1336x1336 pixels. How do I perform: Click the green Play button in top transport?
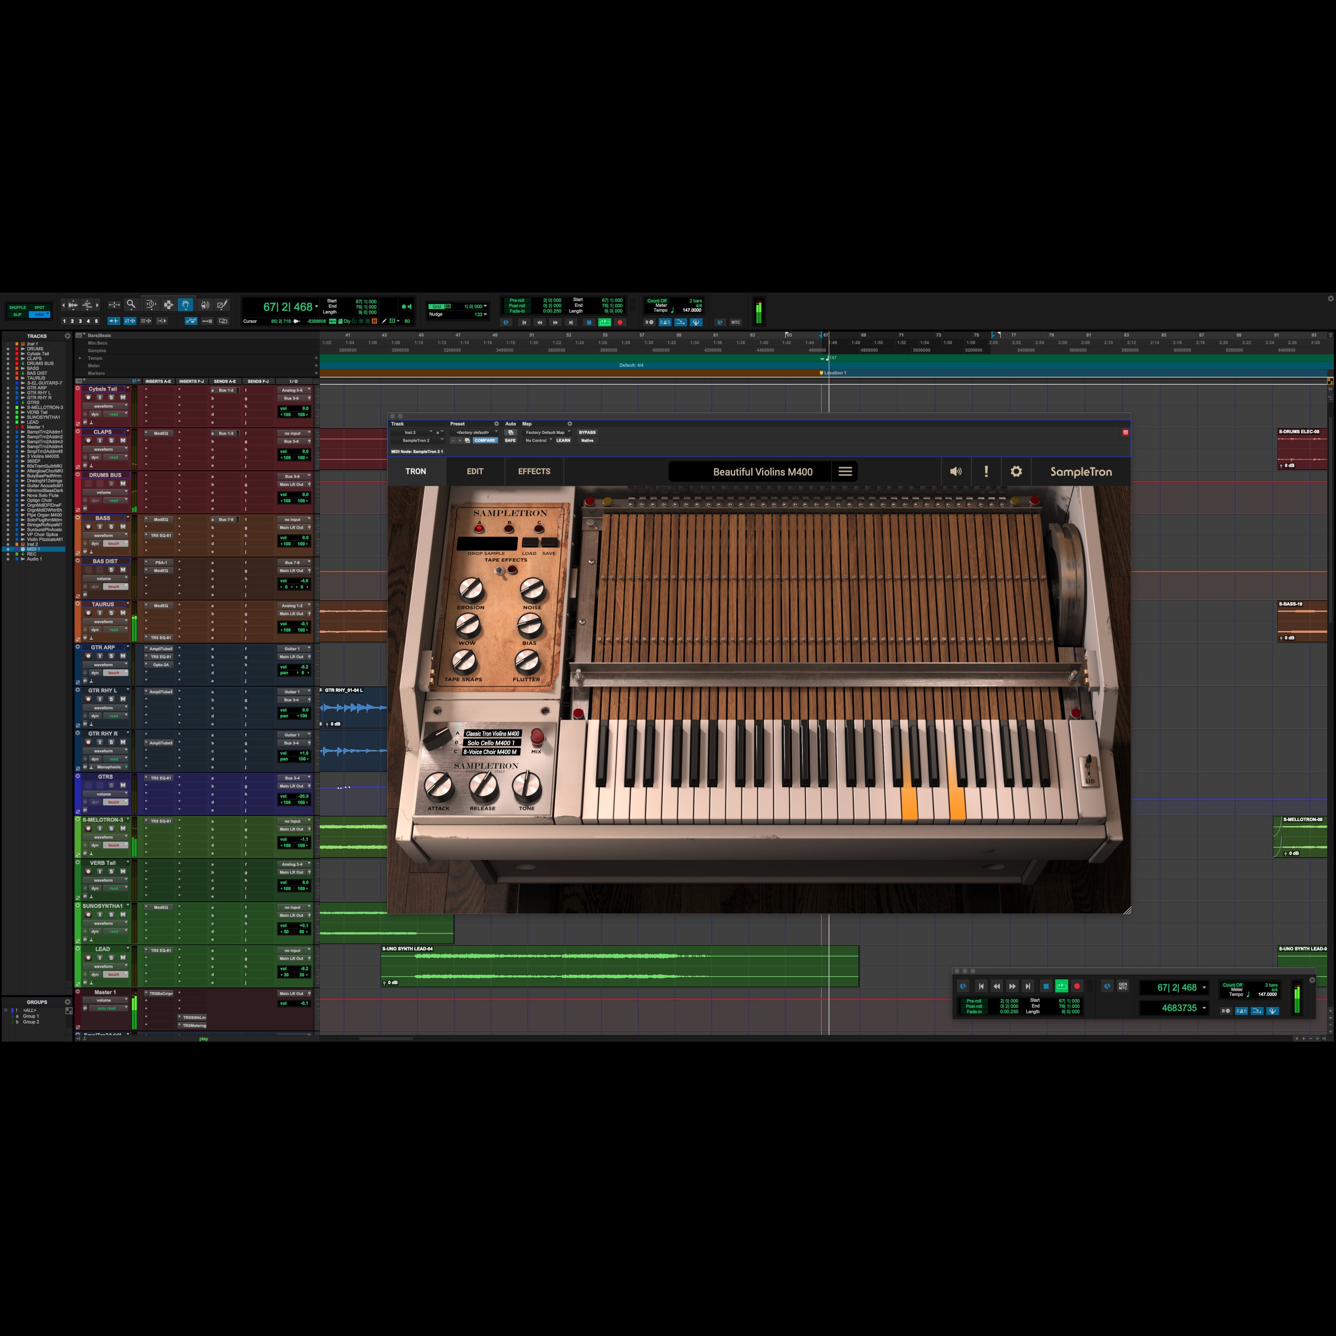point(604,322)
